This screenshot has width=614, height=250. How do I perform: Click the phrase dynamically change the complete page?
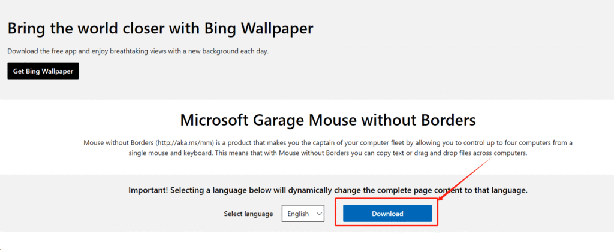[356, 191]
